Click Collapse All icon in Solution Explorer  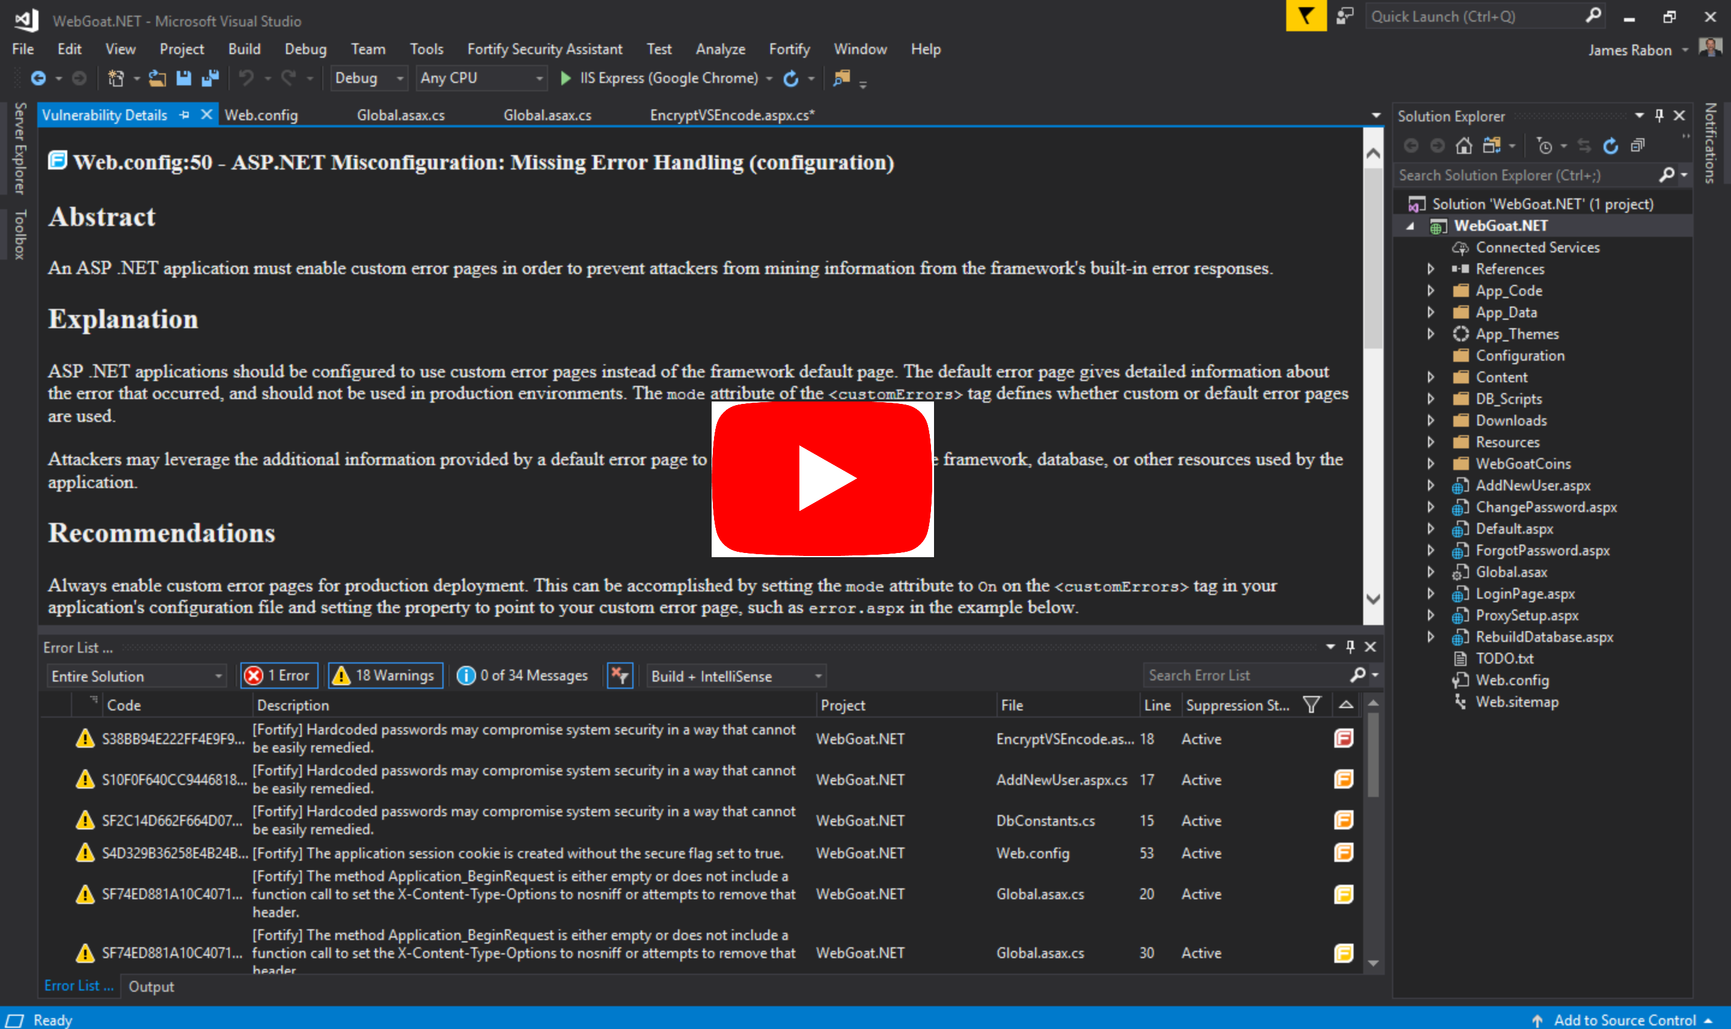pyautogui.click(x=1637, y=145)
